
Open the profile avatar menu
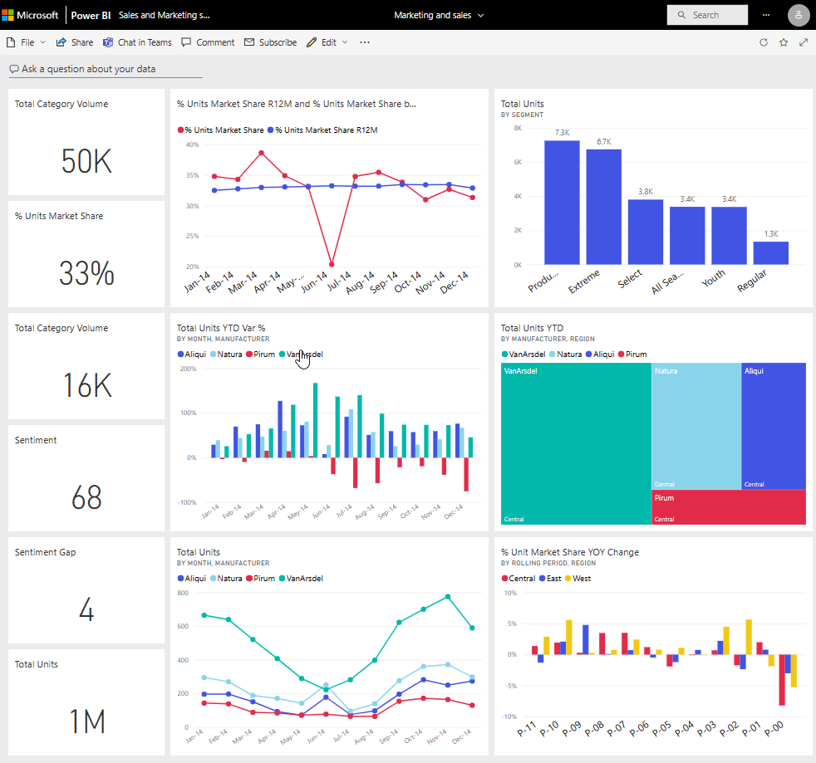click(798, 15)
